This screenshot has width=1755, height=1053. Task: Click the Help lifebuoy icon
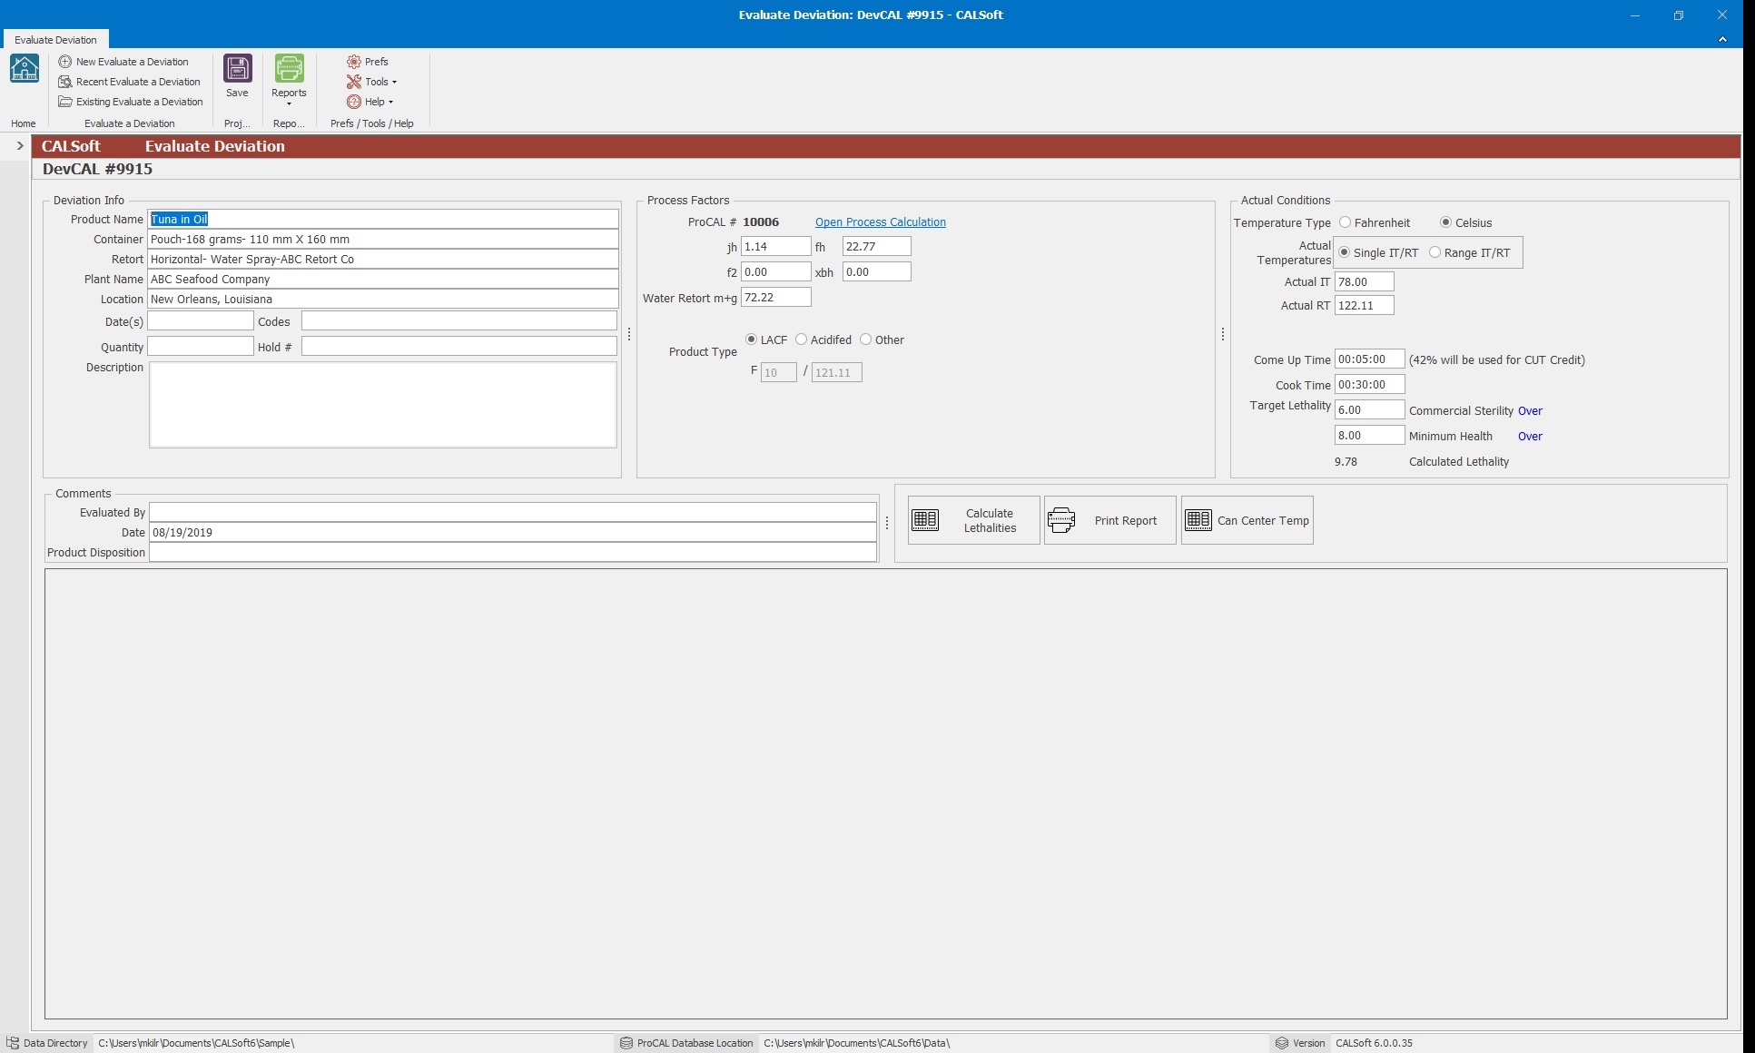pos(354,102)
